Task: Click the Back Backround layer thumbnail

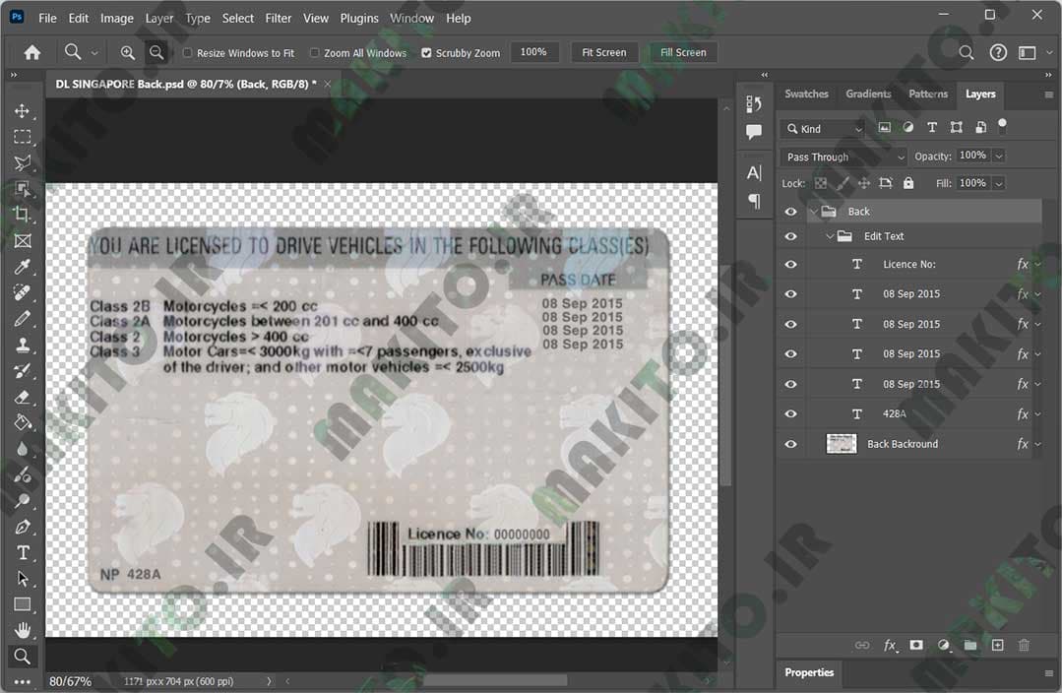Action: [842, 444]
